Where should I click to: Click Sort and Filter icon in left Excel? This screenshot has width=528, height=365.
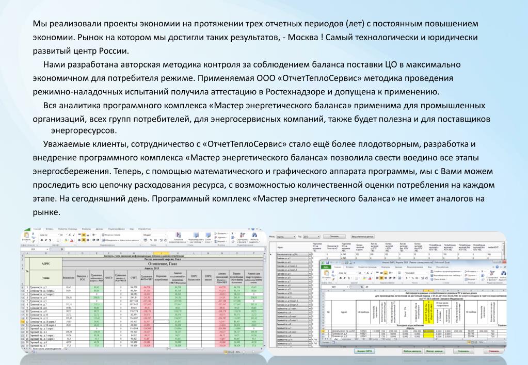242,235
